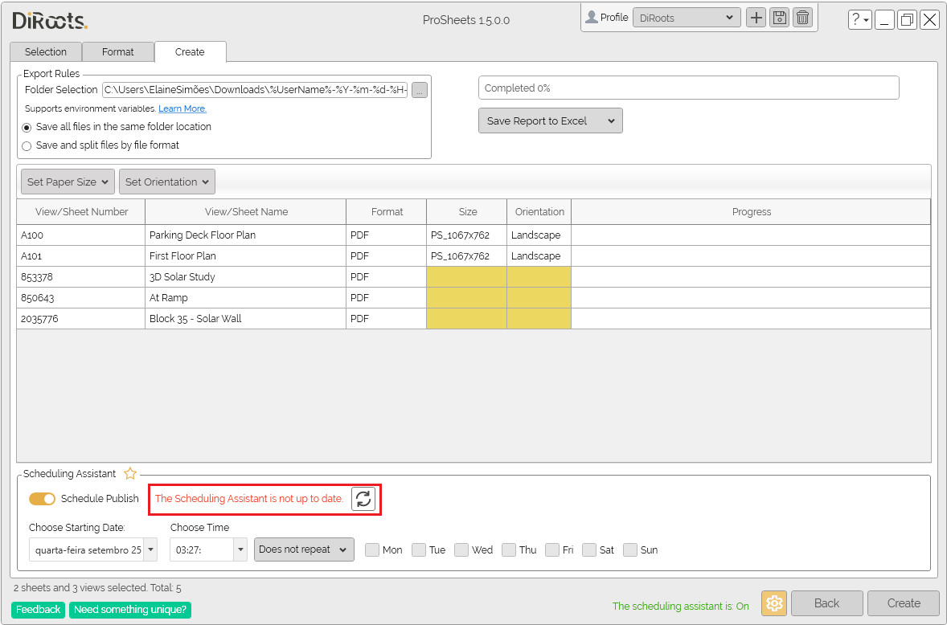Toggle off Schedule Publish

click(x=42, y=499)
